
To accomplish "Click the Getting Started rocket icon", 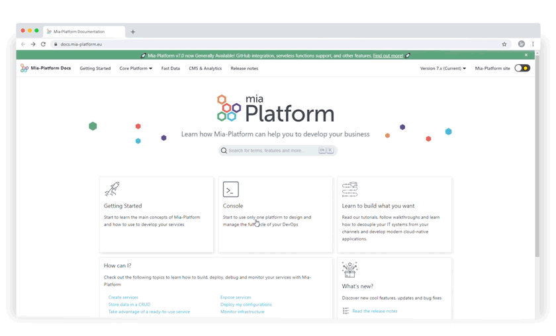I will point(112,189).
